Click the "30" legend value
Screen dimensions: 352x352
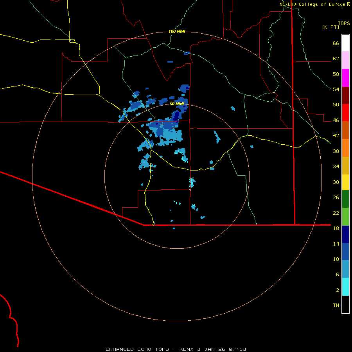pyautogui.click(x=336, y=182)
